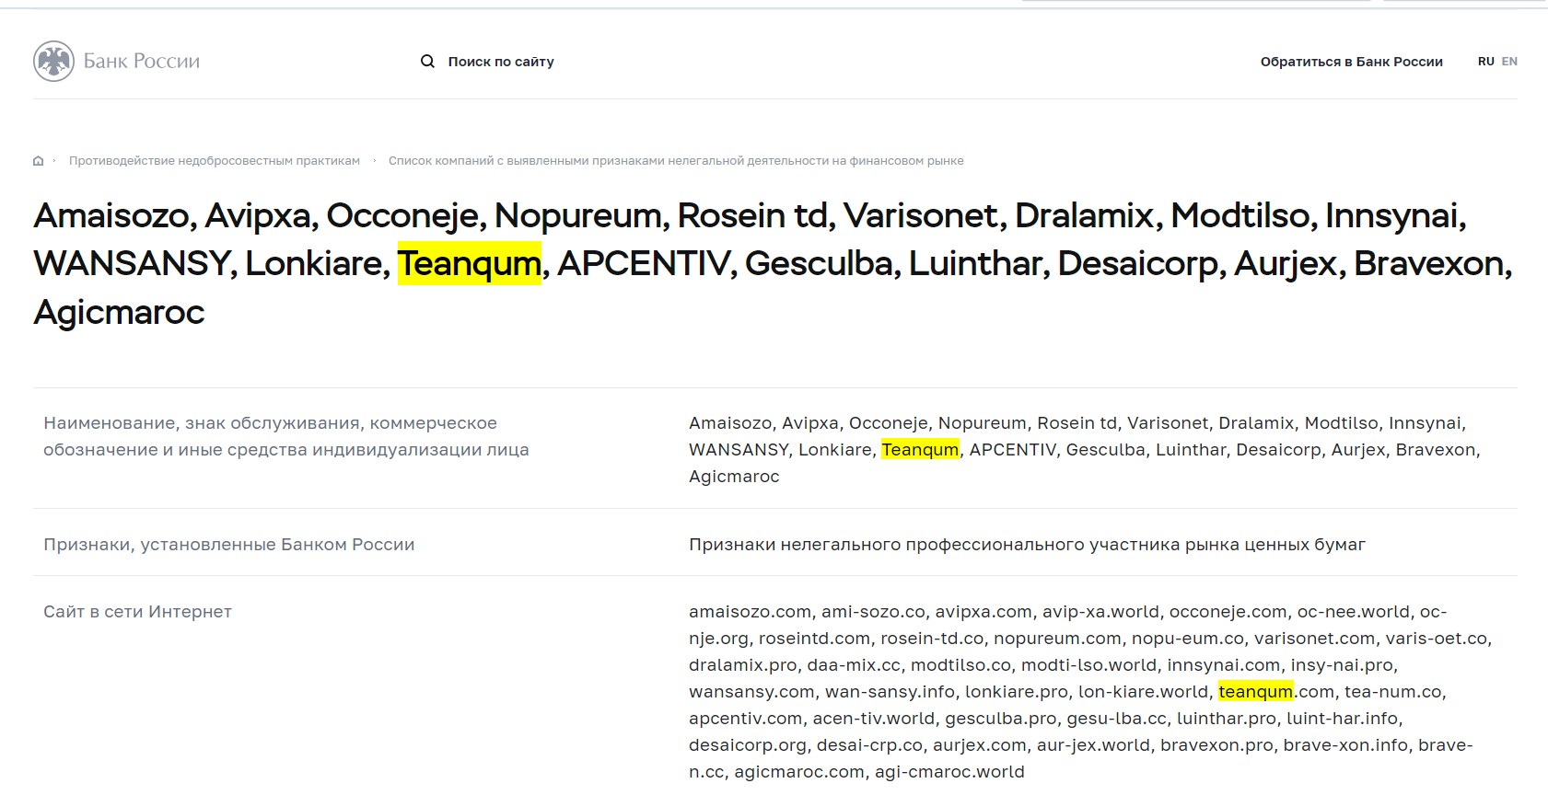Click highlighted 'Teanqum' in the names row
Screen dimensions: 1548x795
[920, 450]
